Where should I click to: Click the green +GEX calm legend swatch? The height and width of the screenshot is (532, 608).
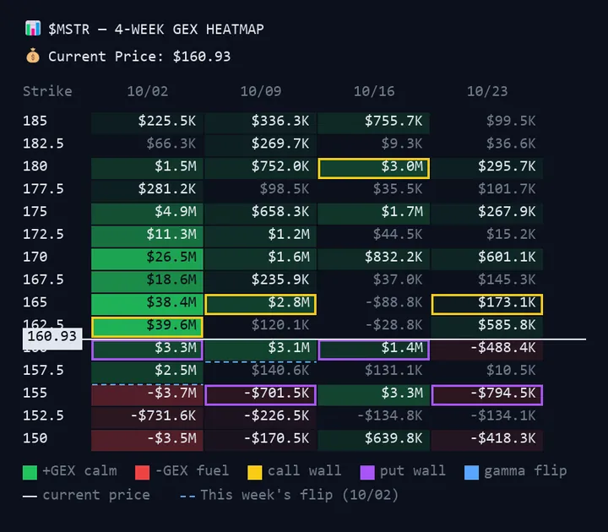coord(30,473)
